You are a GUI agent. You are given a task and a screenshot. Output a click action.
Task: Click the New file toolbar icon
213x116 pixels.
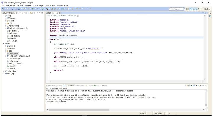pyautogui.click(x=3, y=9)
